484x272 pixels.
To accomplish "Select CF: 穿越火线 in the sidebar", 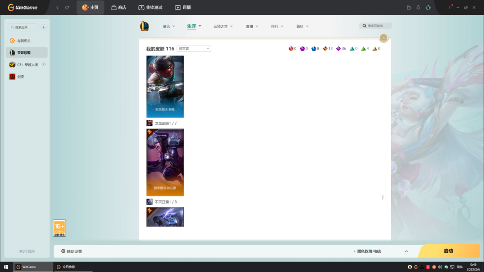I will [27, 65].
